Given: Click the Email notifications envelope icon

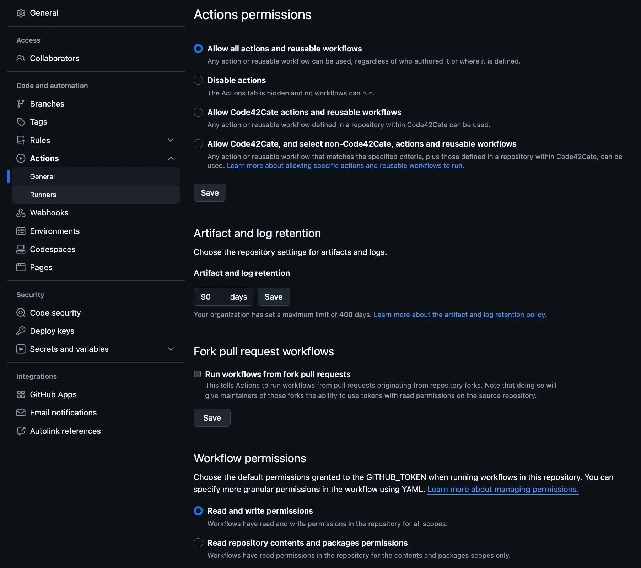Looking at the screenshot, I should [21, 413].
